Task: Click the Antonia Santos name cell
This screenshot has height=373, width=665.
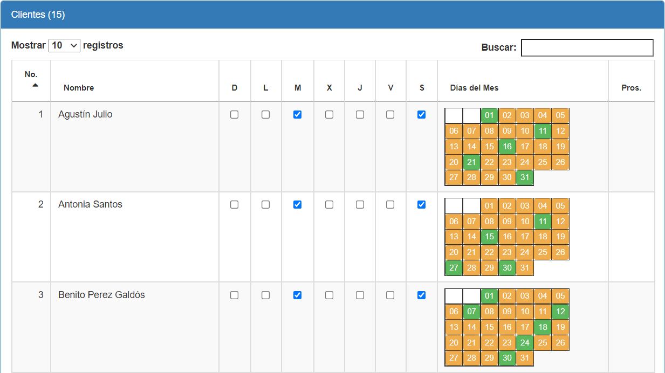Action: 90,205
